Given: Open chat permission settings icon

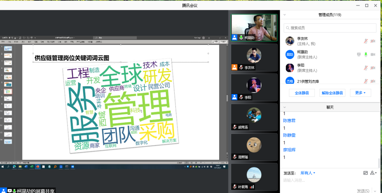Looking at the screenshot, I should pos(373,173).
